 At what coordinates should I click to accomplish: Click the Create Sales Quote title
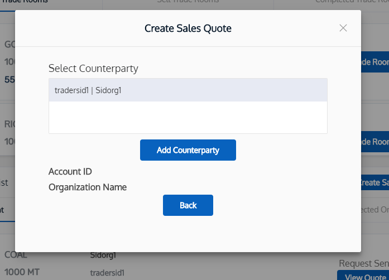tap(188, 28)
